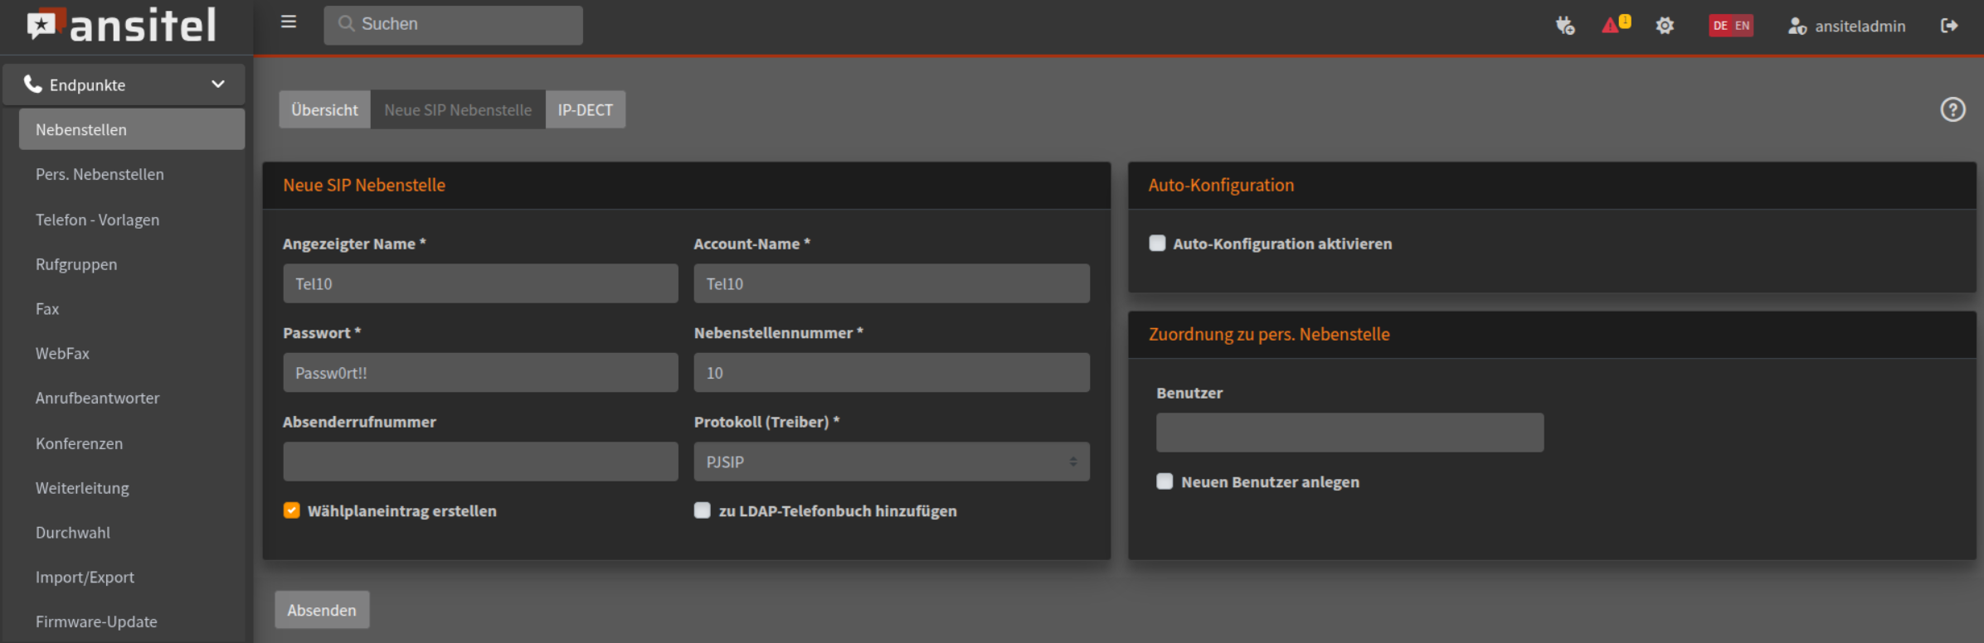Image resolution: width=1984 pixels, height=643 pixels.
Task: Click the Endpunkte phone icon
Action: point(32,84)
